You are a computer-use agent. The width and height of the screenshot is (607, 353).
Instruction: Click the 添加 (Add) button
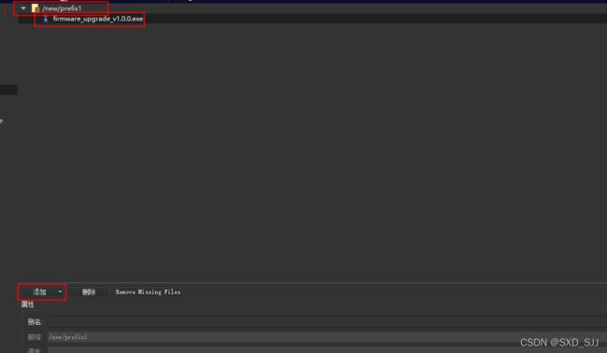click(39, 292)
